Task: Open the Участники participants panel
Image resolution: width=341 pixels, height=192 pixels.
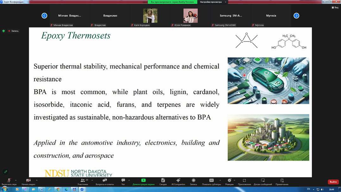Action: [83, 180]
